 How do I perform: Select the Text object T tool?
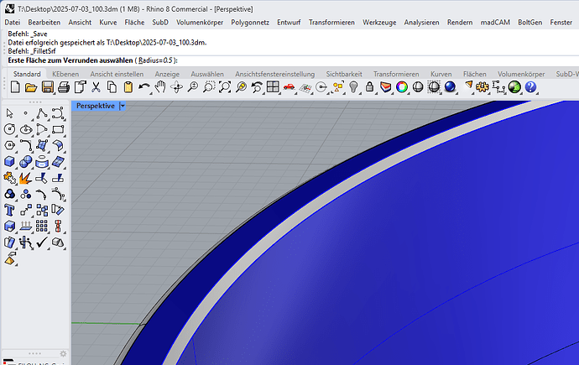coord(9,210)
